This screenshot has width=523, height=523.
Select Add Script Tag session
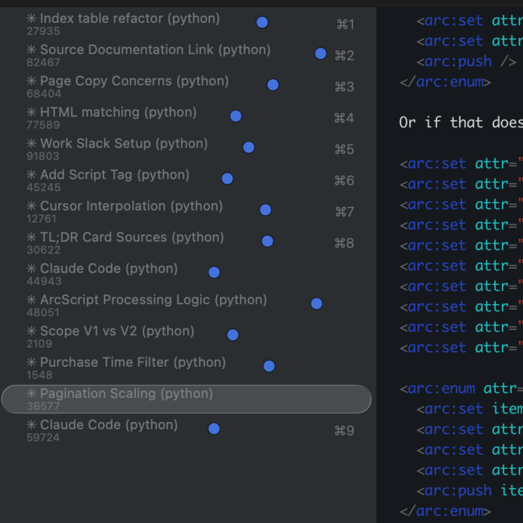tap(187, 180)
